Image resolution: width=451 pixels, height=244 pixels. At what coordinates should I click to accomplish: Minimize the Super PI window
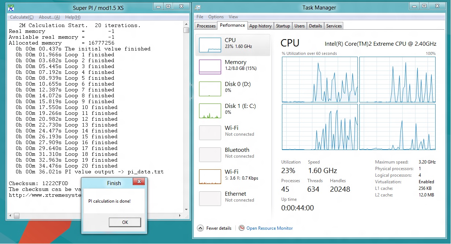tap(159, 6)
